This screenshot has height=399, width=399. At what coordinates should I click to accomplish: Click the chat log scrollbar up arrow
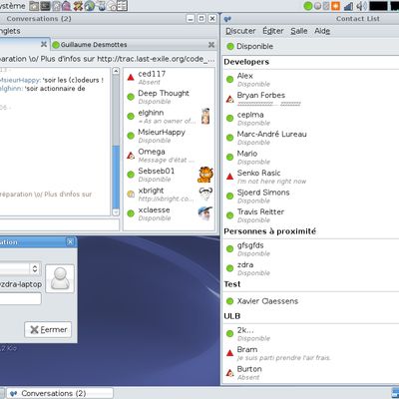116,71
